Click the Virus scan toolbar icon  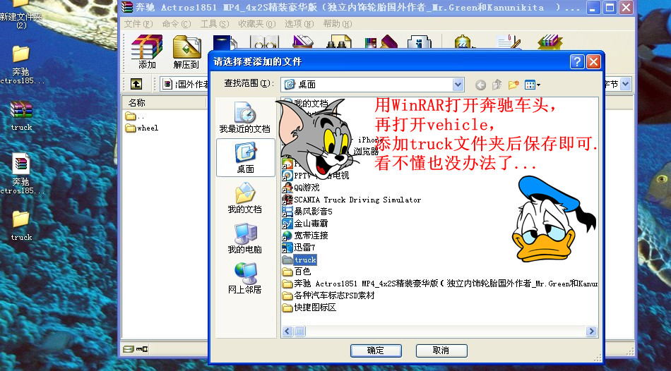click(x=463, y=42)
